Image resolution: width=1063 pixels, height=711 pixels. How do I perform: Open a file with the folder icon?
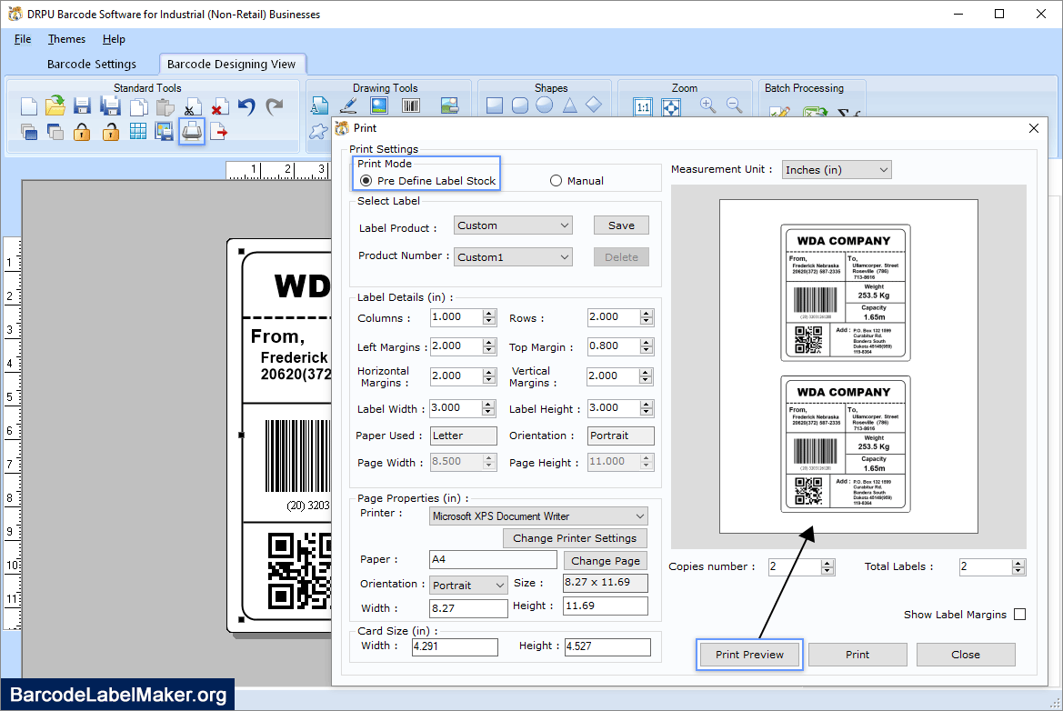54,105
